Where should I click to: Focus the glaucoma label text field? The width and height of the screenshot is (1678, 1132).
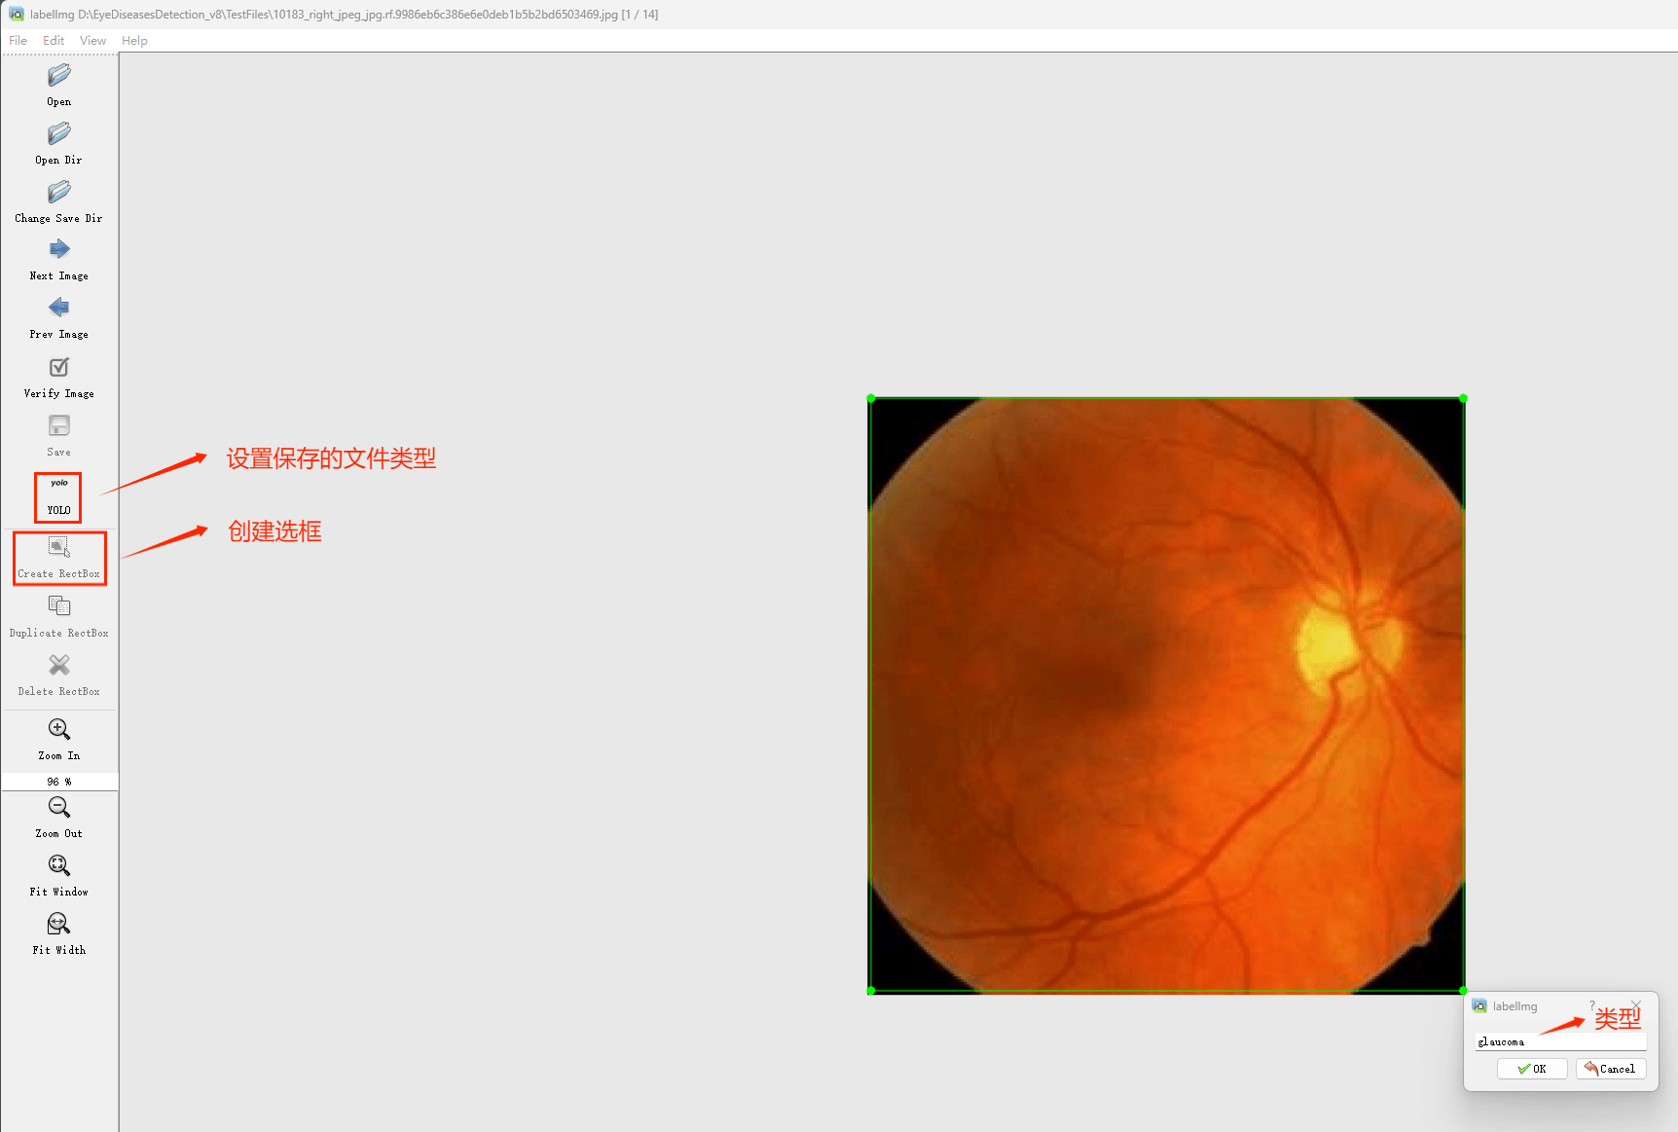pyautogui.click(x=1560, y=1041)
